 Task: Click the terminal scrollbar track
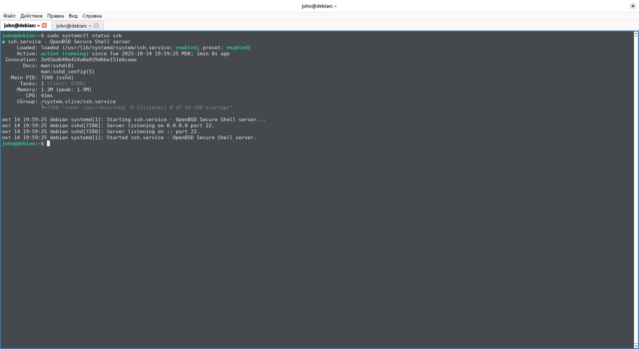coord(636,189)
